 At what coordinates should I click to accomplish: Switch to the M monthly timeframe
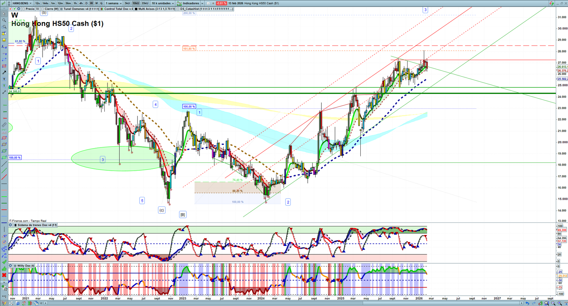[x=96, y=3]
